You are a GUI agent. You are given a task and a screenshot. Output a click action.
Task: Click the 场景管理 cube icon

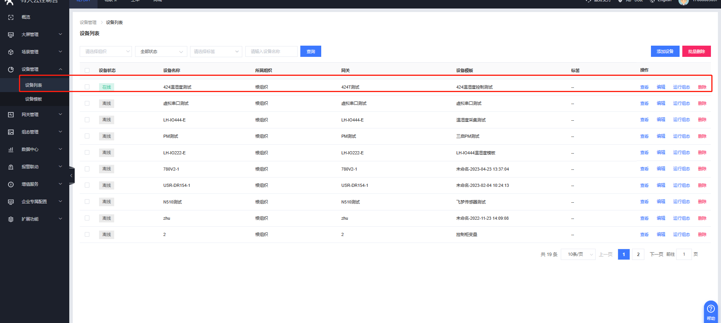[x=11, y=52]
